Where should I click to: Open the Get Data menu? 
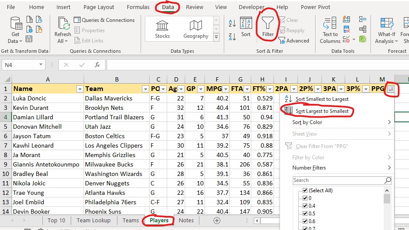pyautogui.click(x=16, y=30)
